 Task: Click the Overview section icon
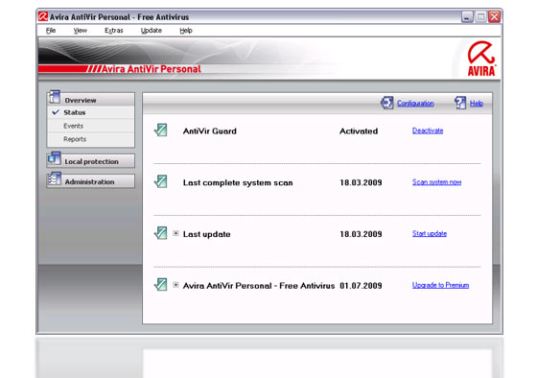click(54, 97)
